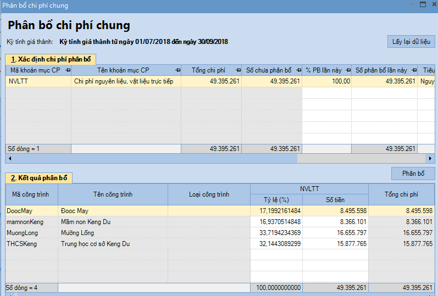
Task: Click the Số tiền column header
Action: click(x=335, y=200)
